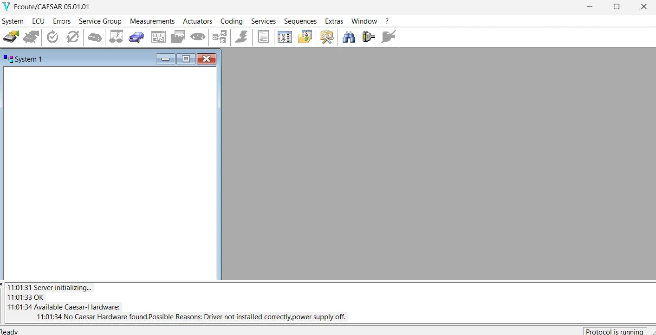This screenshot has width=656, height=335.
Task: Click the greyed disconnect icon in toolbar
Action: (31, 37)
